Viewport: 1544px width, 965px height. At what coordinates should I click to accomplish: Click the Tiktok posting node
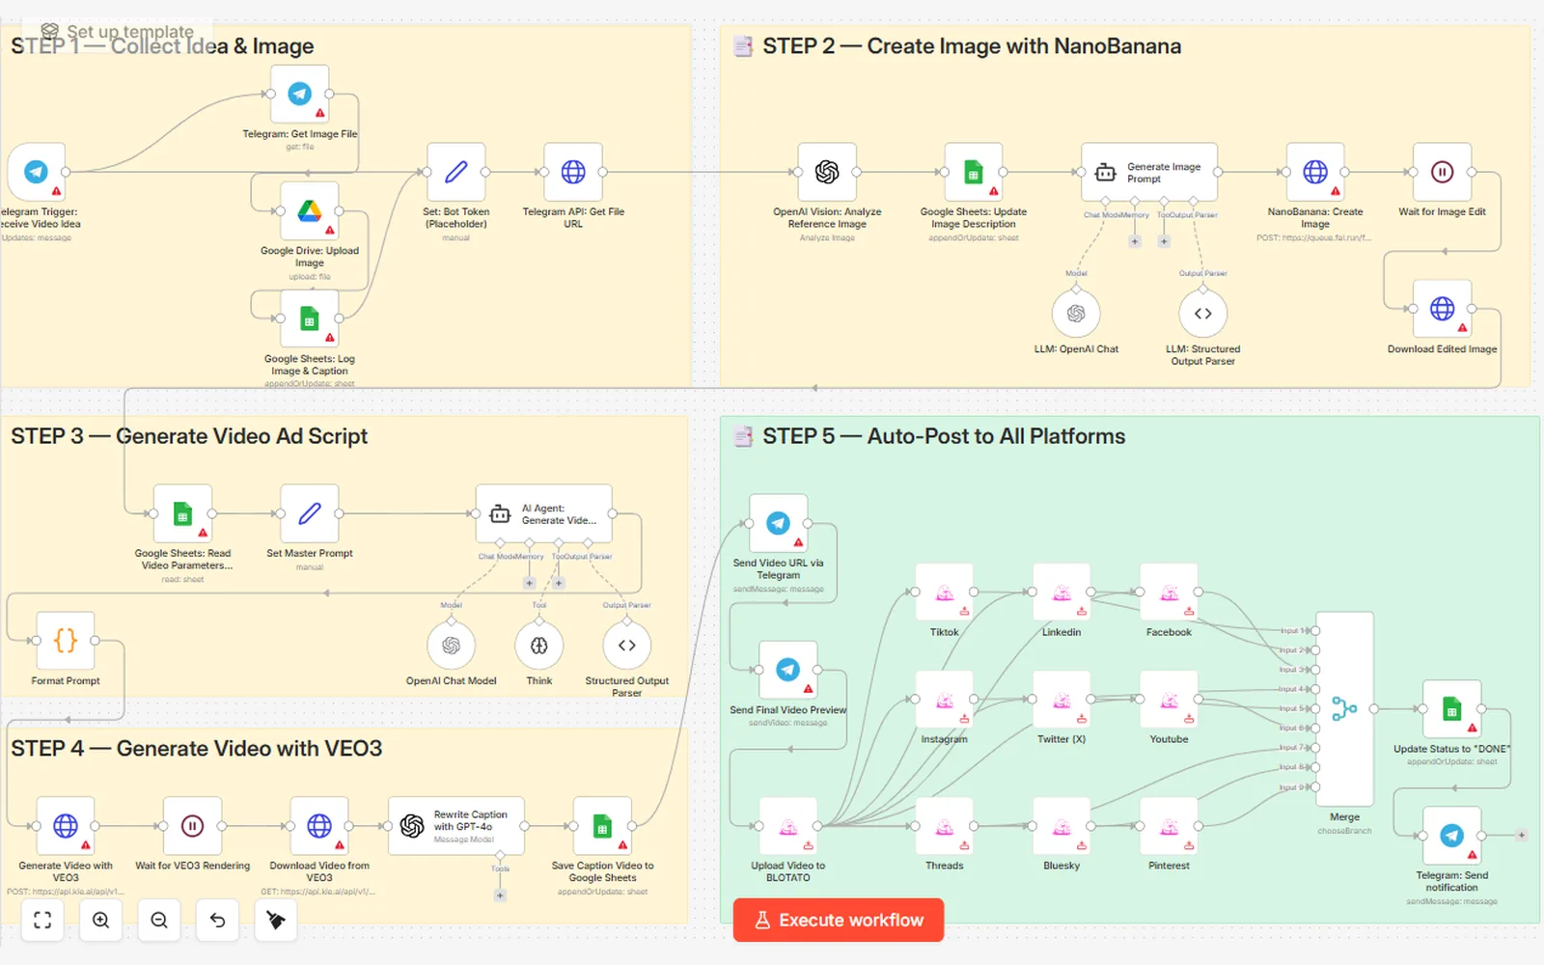pos(945,592)
